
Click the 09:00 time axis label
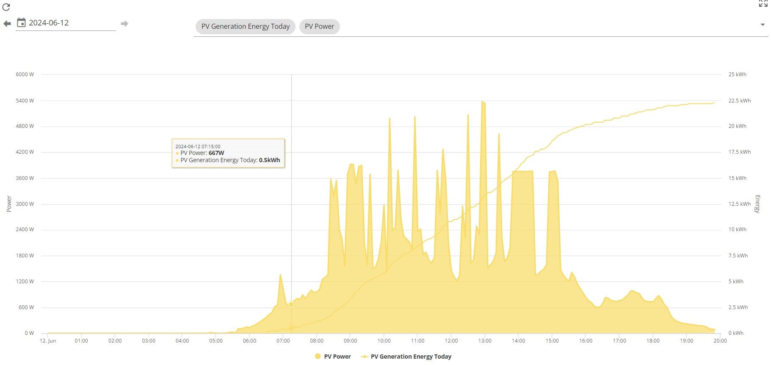pos(351,341)
